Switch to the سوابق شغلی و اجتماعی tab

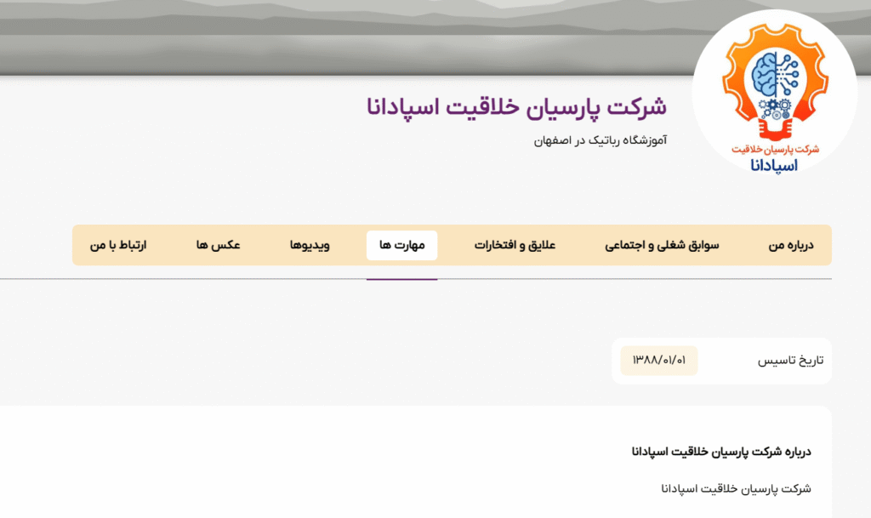coord(663,245)
